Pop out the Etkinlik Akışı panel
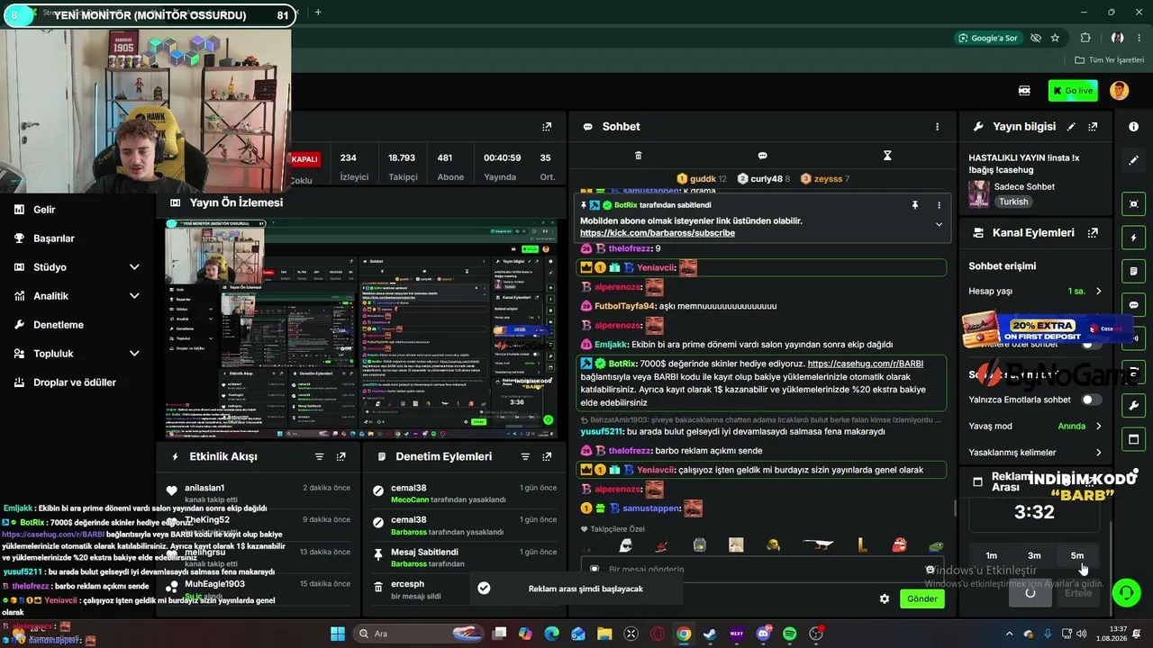Viewport: 1153px width, 648px height. coord(341,457)
